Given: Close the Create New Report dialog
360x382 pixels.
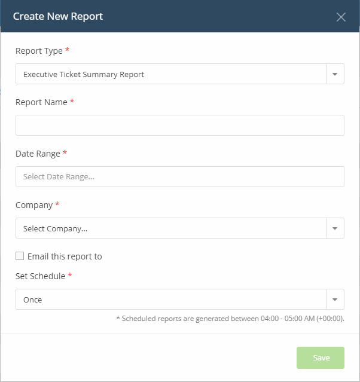Looking at the screenshot, I should pyautogui.click(x=341, y=17).
